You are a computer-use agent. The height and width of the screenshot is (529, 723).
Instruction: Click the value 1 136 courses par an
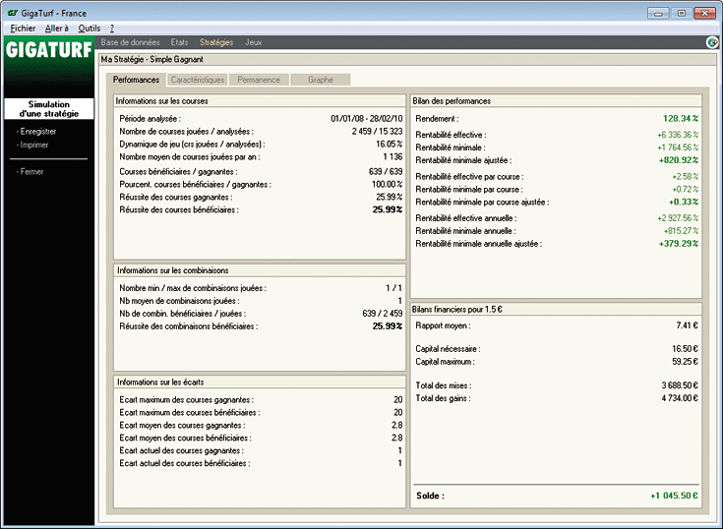[392, 156]
